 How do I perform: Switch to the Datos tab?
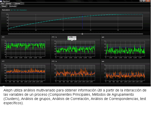point(4,6)
